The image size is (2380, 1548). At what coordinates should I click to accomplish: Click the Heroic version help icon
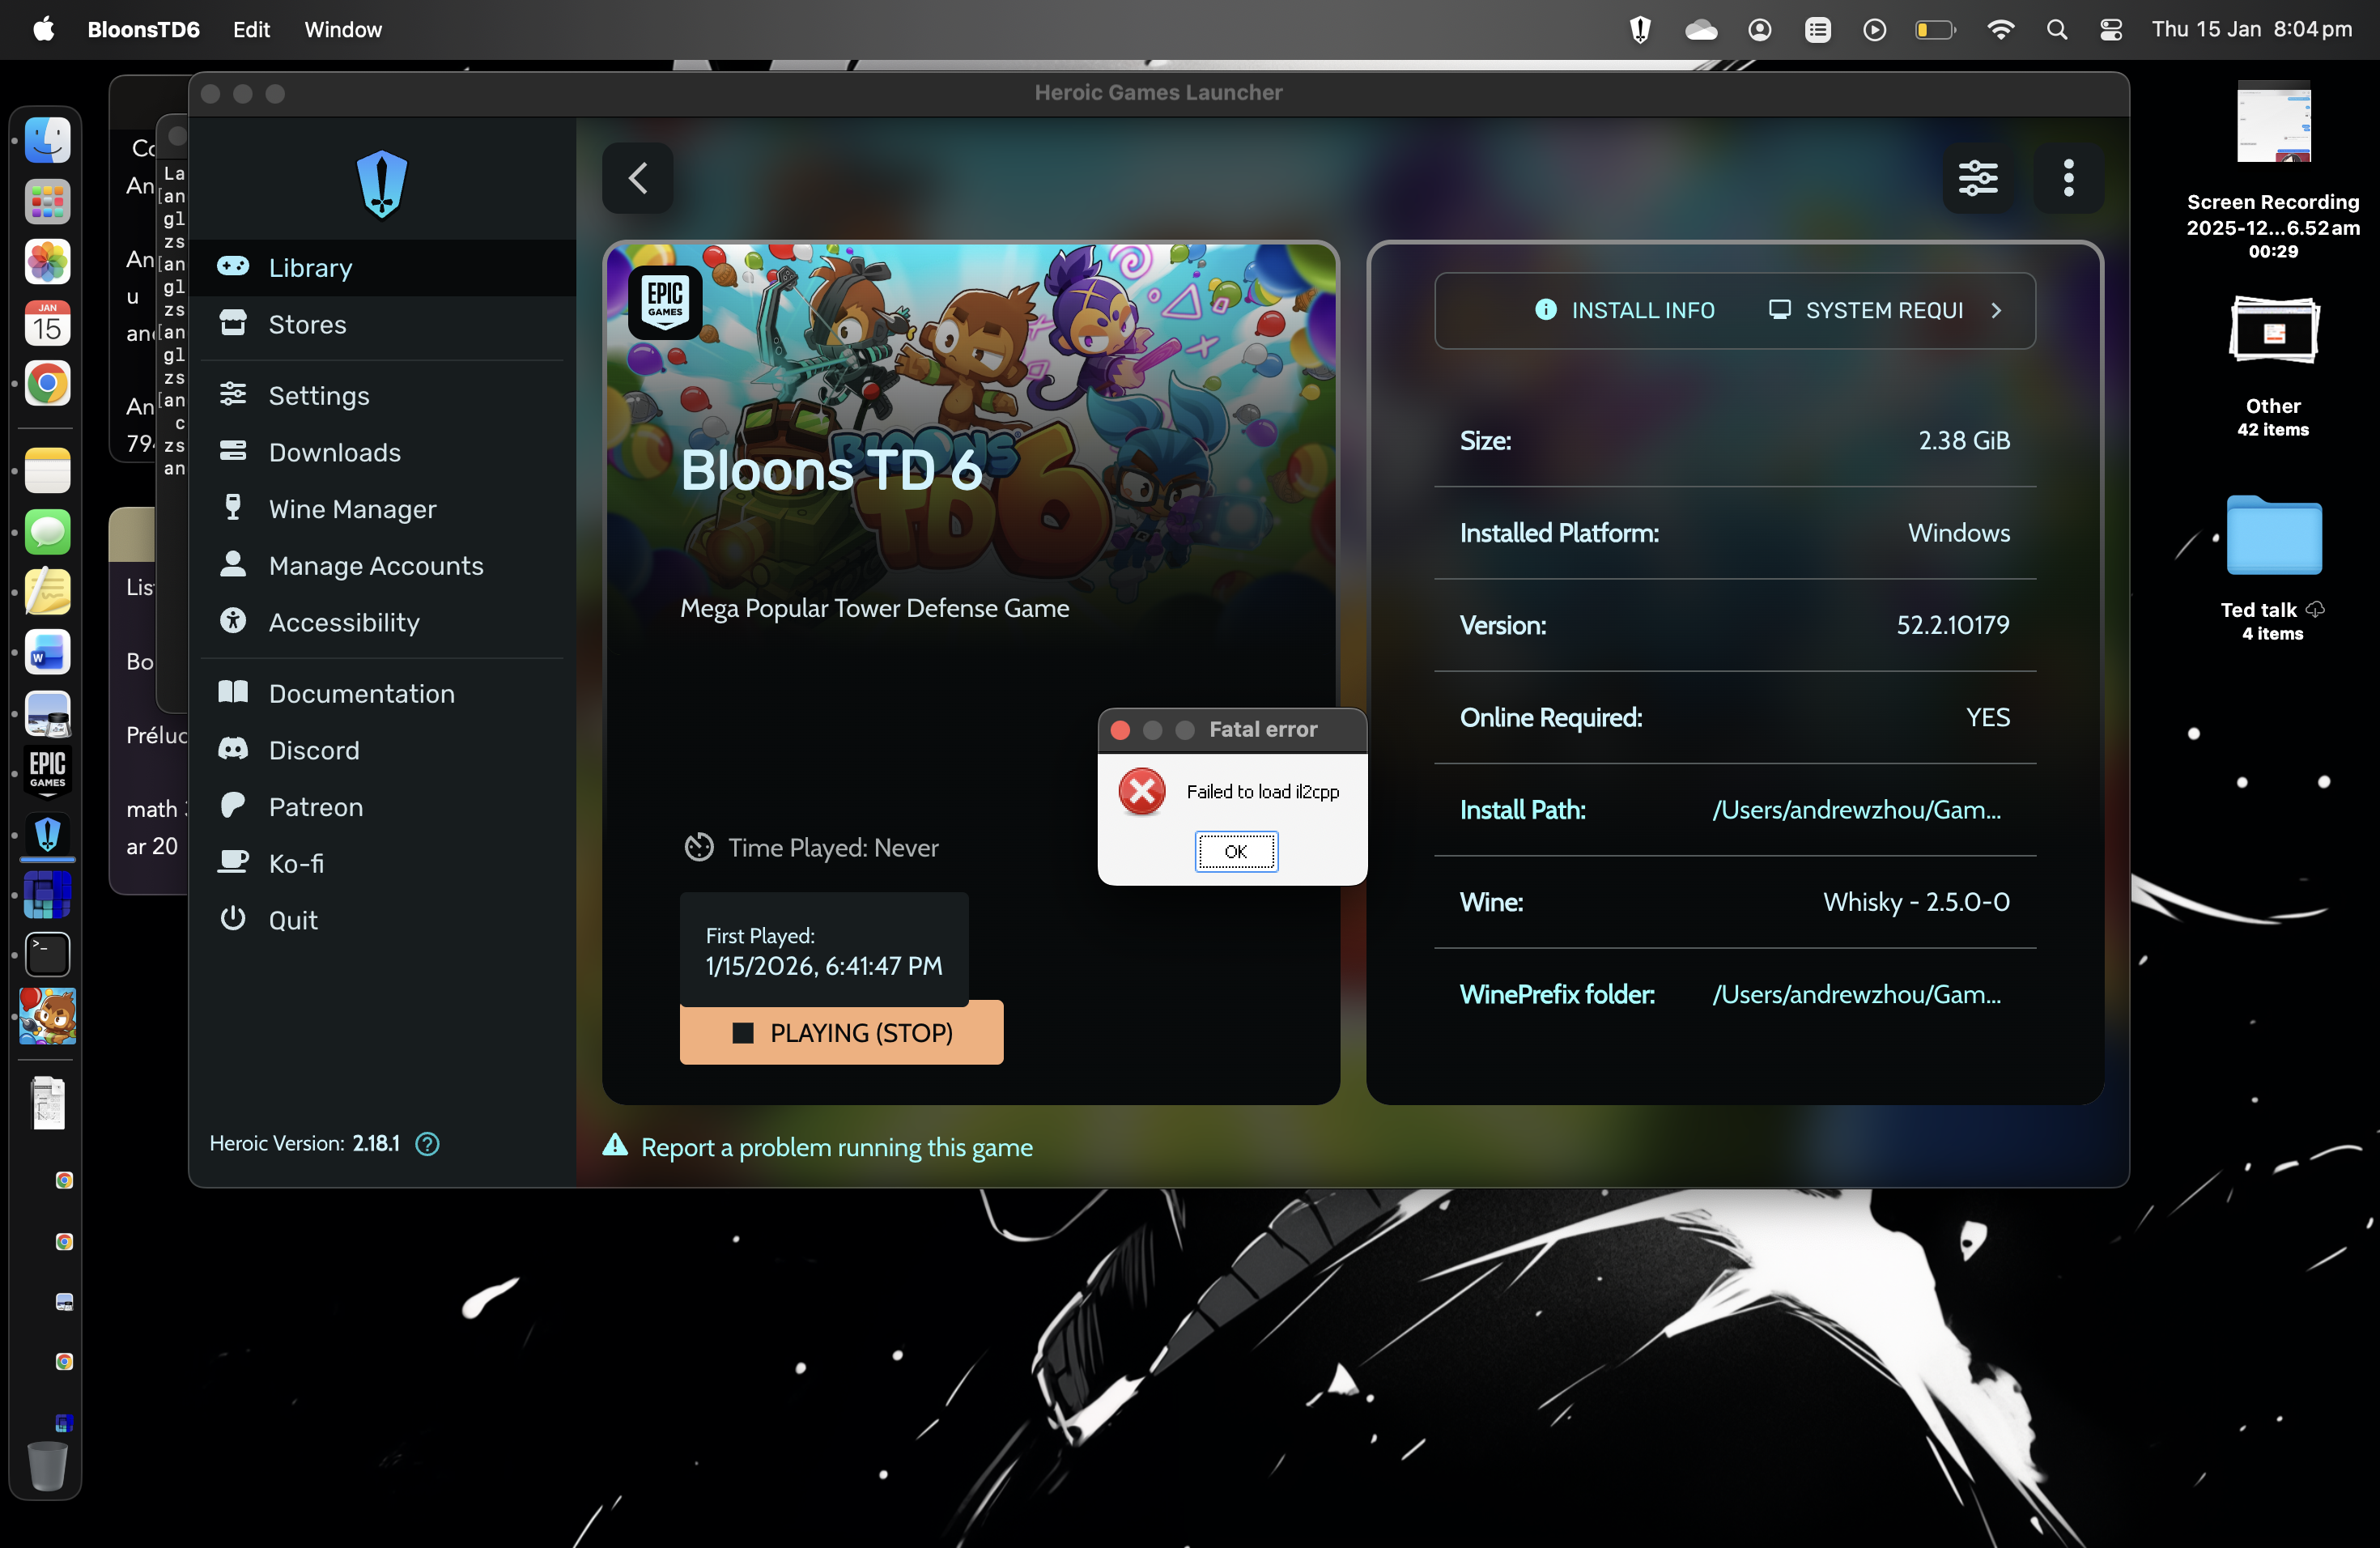coord(427,1144)
